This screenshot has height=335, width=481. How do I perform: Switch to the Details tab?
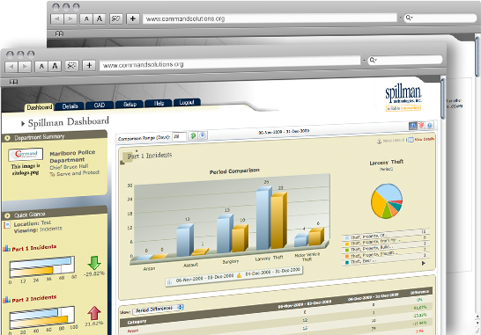click(x=70, y=106)
